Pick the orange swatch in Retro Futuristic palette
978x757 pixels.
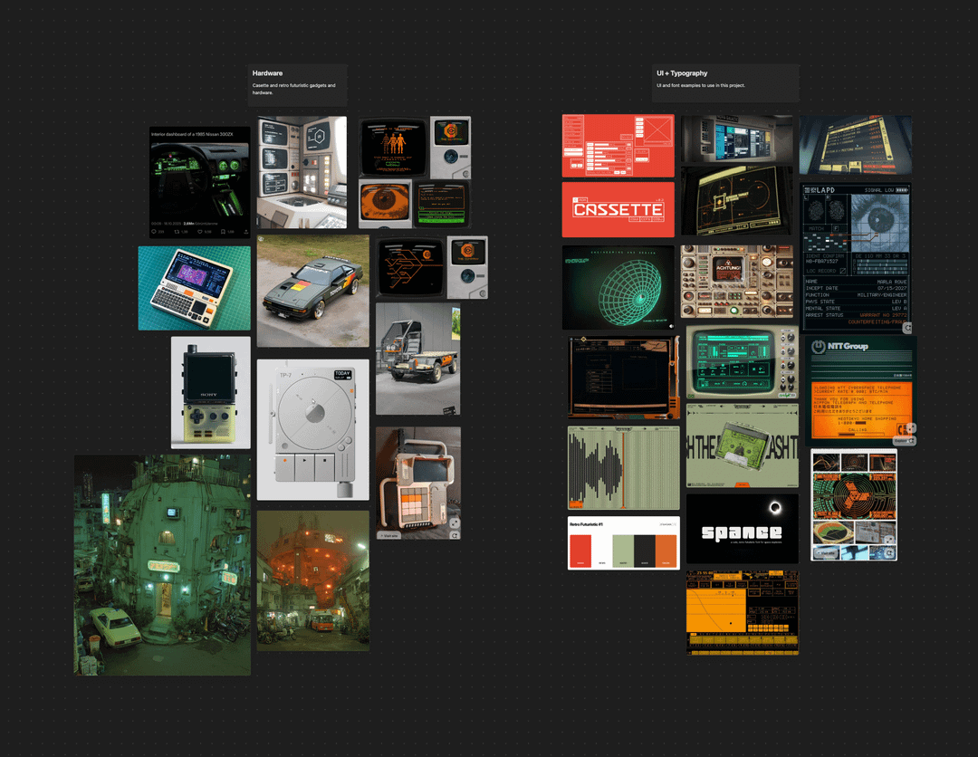pos(666,549)
